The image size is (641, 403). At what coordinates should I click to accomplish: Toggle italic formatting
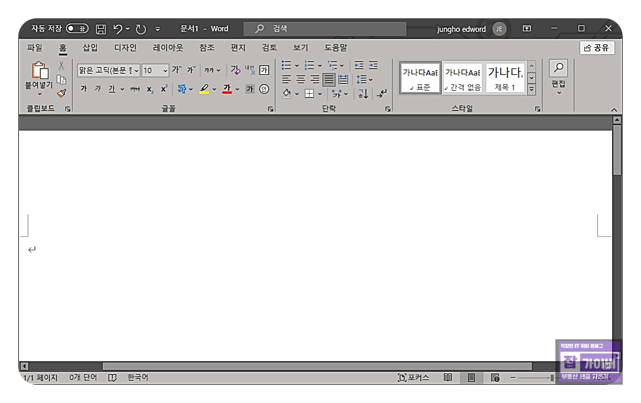click(x=98, y=89)
